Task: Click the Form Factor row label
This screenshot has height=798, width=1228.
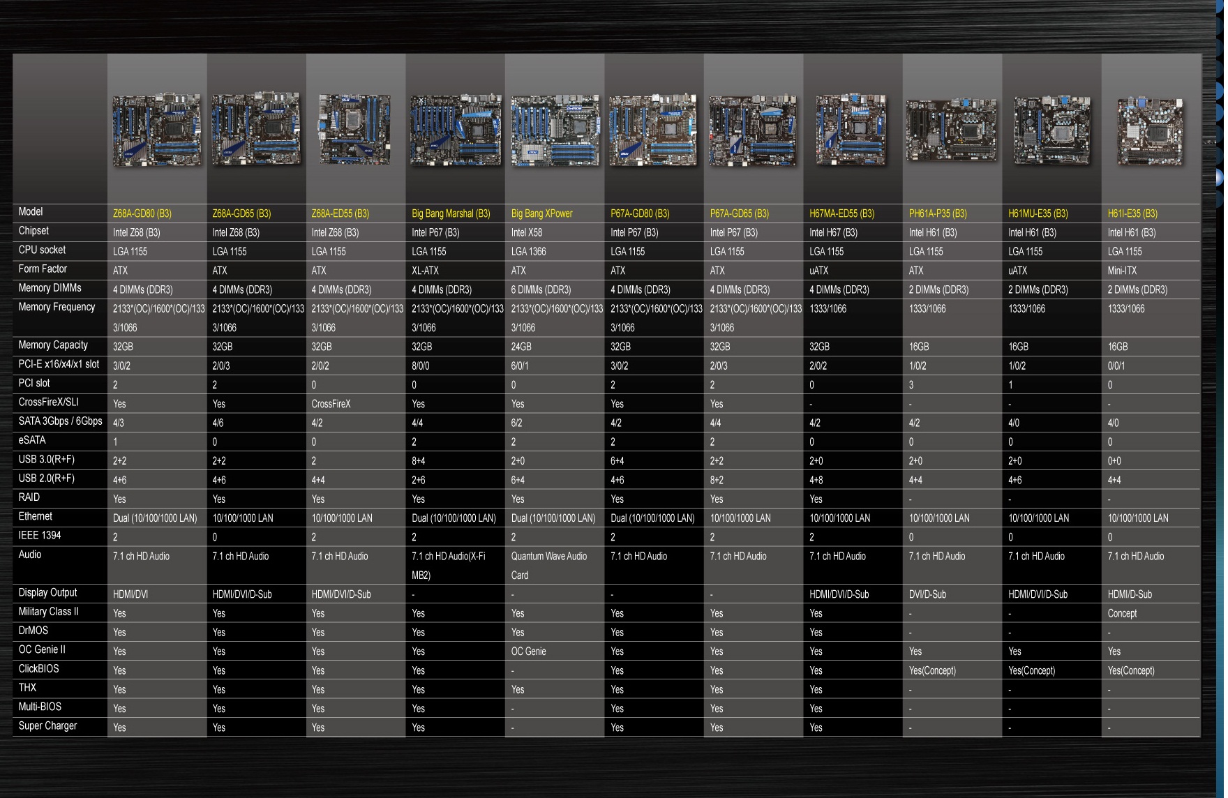Action: click(x=43, y=269)
